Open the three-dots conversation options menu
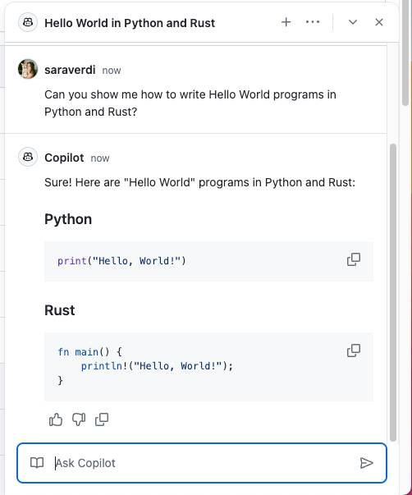Screen dimensions: 412x495 (313, 22)
